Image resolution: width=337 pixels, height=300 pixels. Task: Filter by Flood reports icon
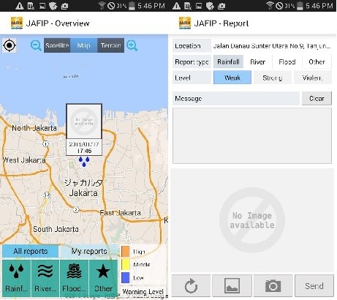pos(74,278)
